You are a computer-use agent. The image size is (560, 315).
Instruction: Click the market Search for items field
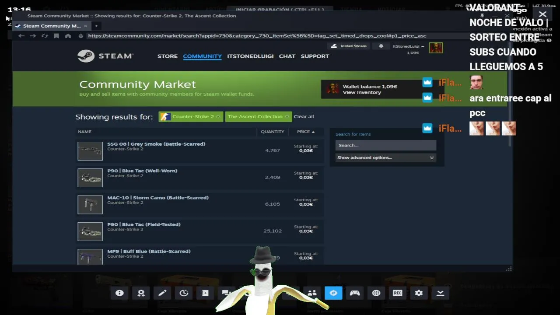tap(385, 145)
